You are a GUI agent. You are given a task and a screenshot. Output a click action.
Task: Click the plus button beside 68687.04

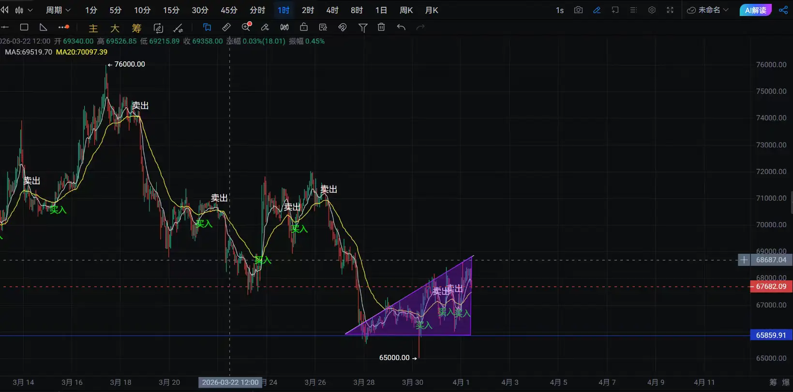click(744, 260)
